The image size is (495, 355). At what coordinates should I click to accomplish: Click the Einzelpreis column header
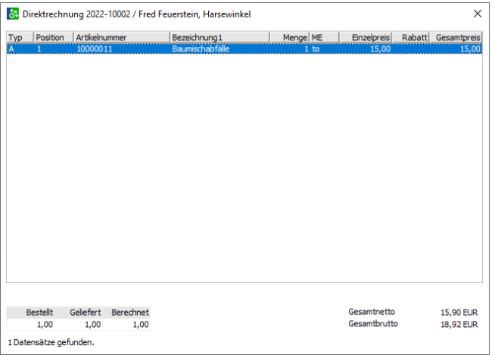(366, 38)
